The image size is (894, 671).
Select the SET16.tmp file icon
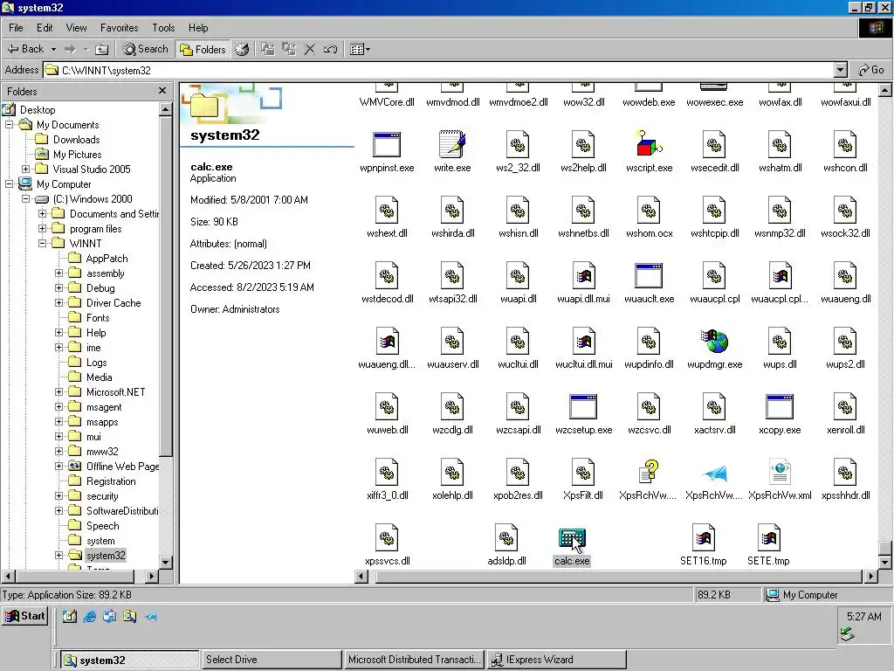point(703,538)
